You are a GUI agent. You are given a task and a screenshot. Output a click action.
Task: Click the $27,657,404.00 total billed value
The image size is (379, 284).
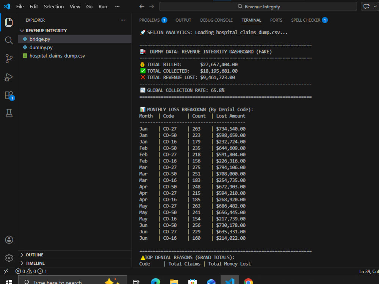coord(219,64)
